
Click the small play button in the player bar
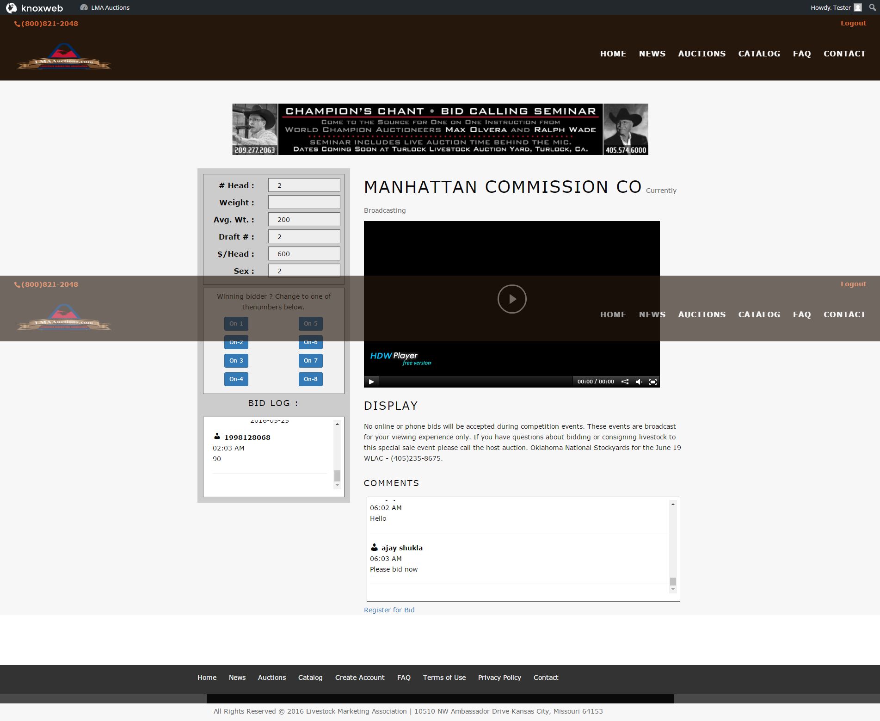point(371,382)
